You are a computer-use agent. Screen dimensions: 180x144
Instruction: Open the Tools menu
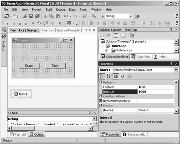(x=83, y=10)
